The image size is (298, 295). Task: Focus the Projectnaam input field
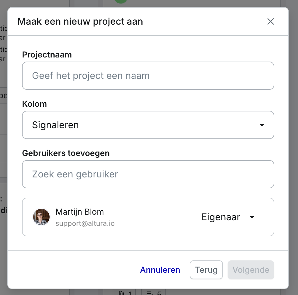coord(148,76)
